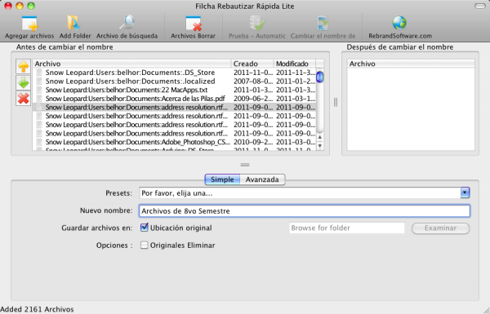Select the .DS_Store file row
The height and width of the screenshot is (314, 490).
(x=174, y=73)
